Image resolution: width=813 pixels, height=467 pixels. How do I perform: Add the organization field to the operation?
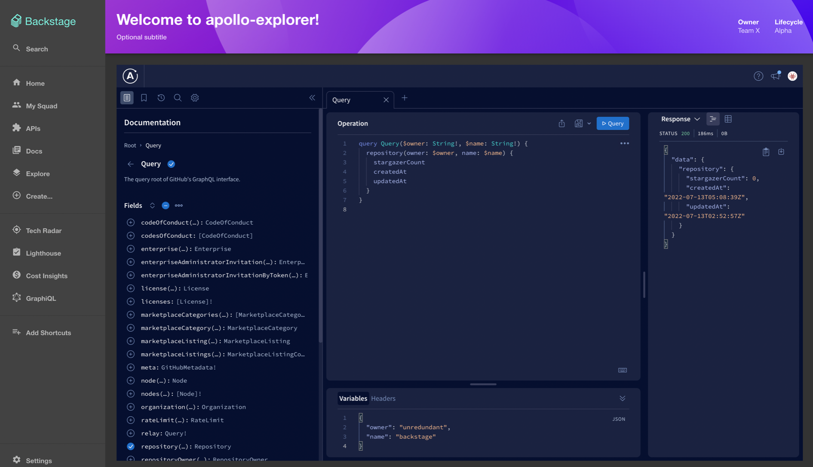[131, 407]
